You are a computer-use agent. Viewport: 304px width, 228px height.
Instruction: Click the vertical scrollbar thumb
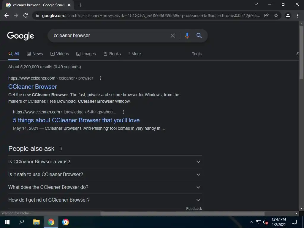[x=301, y=52]
